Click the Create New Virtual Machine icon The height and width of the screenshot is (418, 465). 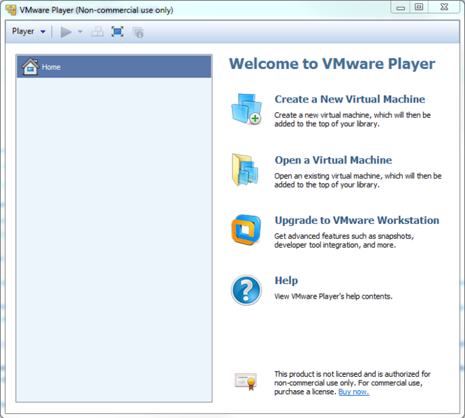coord(246,109)
